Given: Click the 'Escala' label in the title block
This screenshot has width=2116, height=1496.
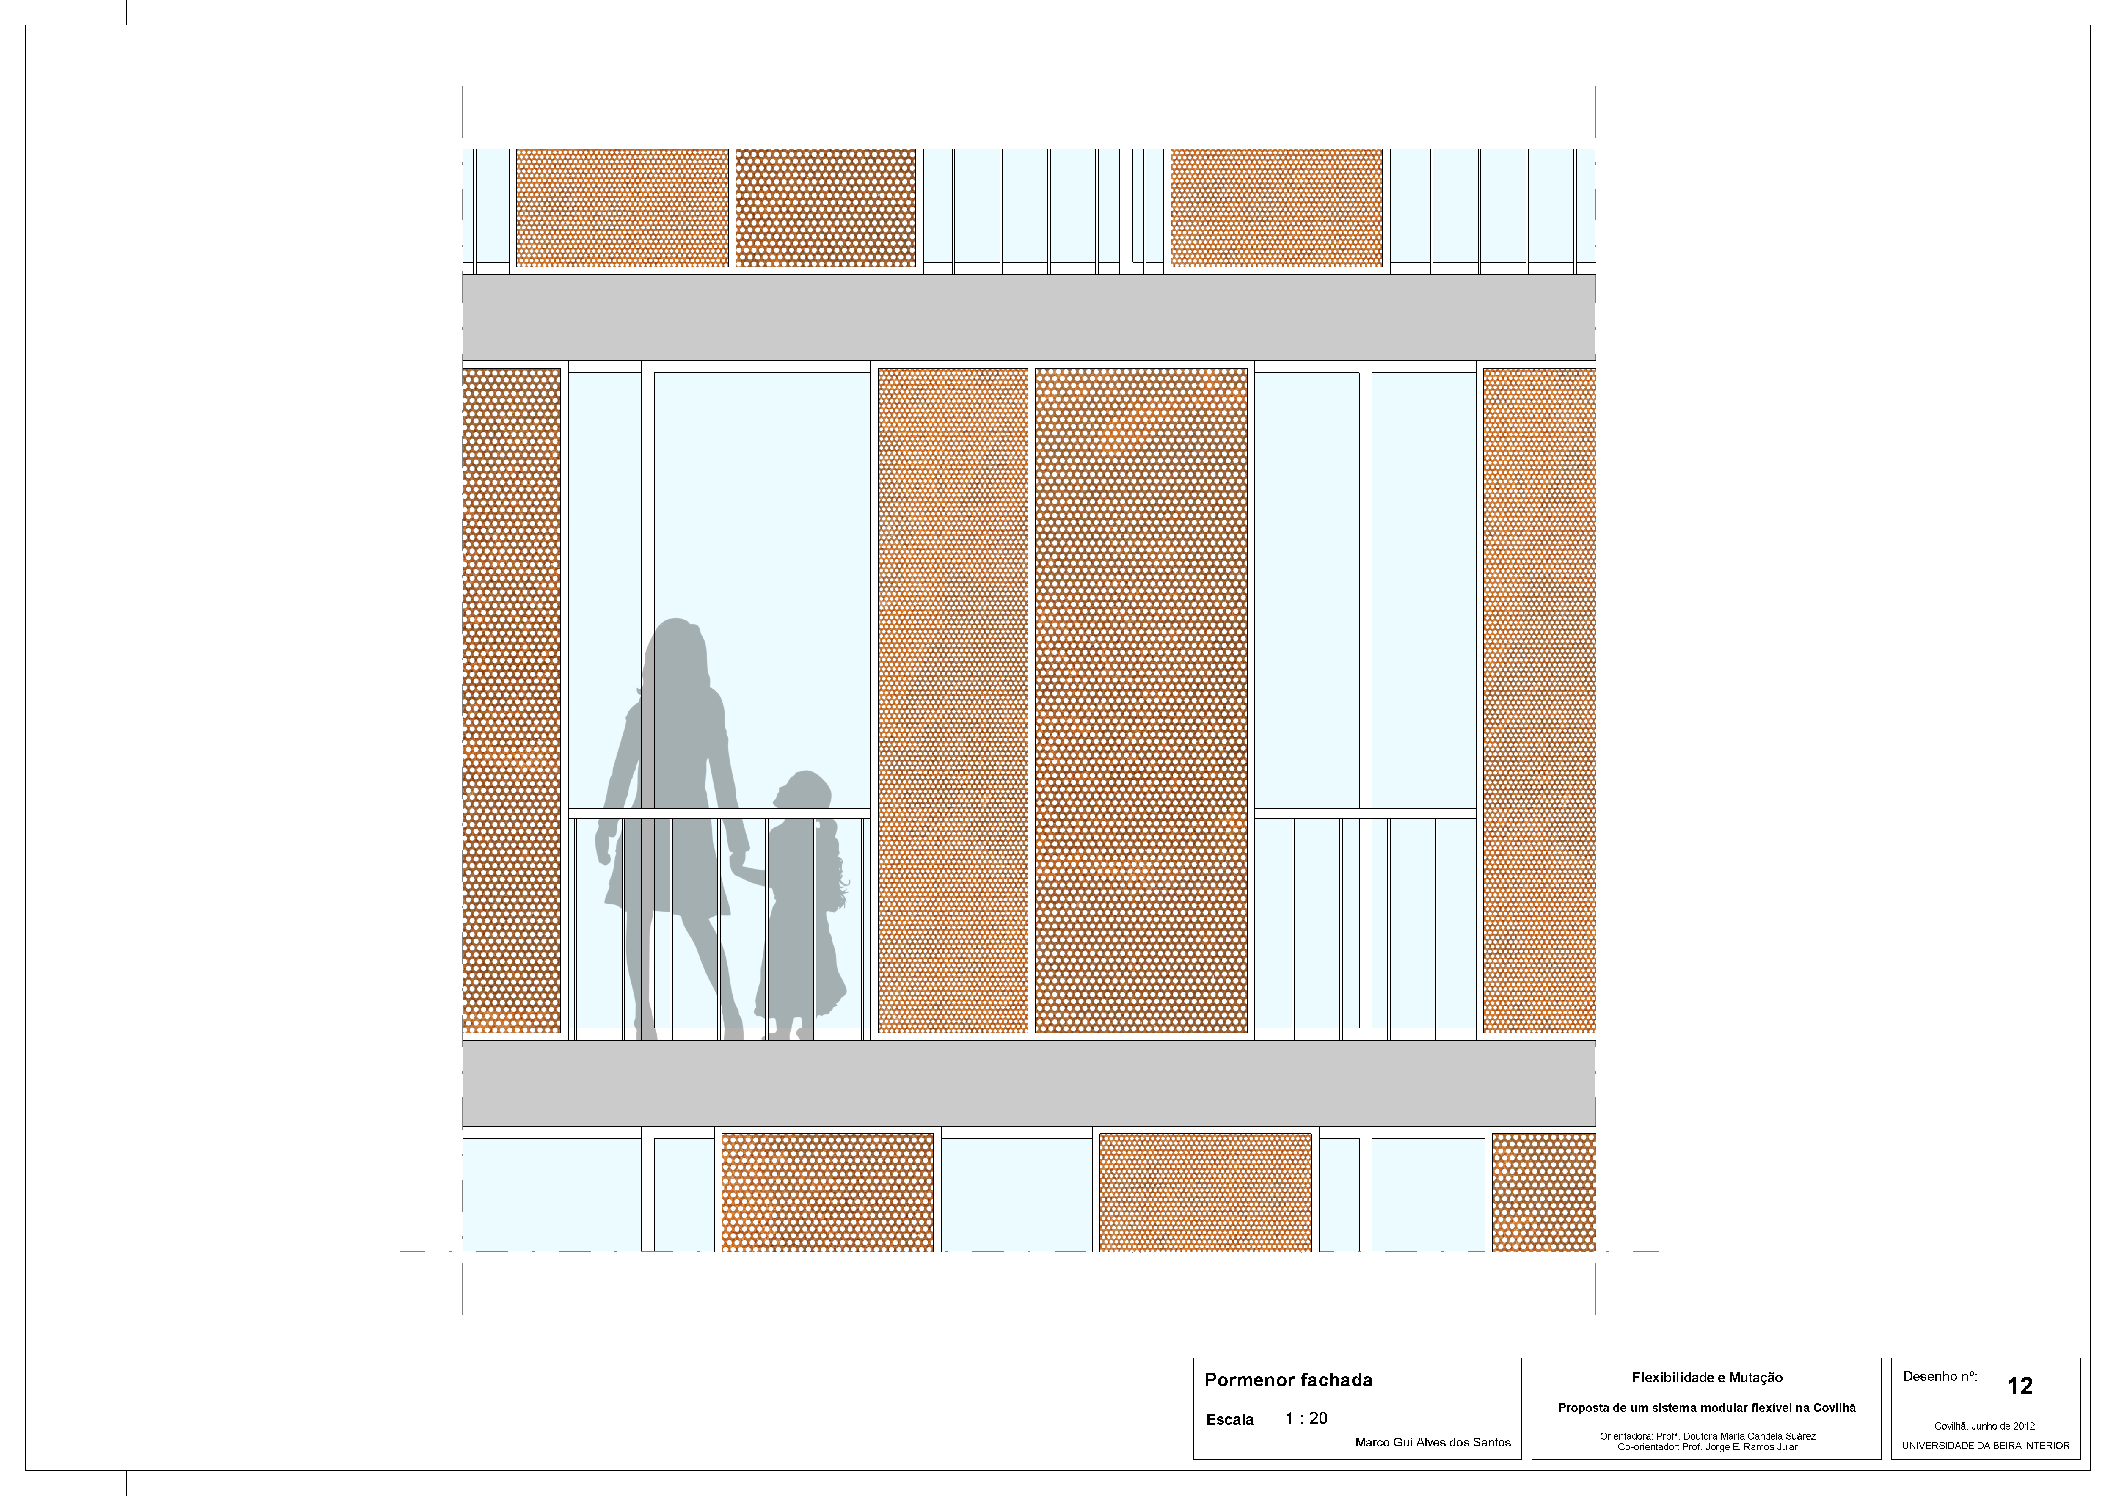Looking at the screenshot, I should coord(1229,1420).
